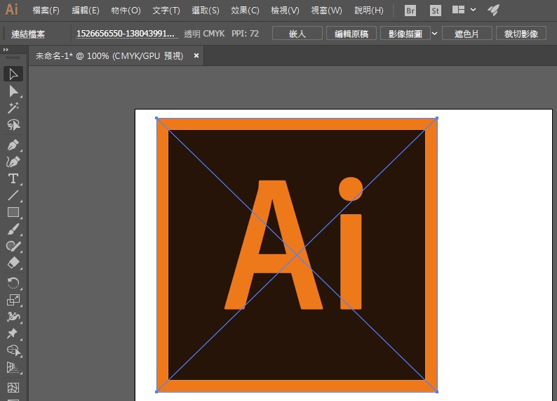The height and width of the screenshot is (401, 557).
Task: Open the 物件(O) menu
Action: click(x=126, y=11)
